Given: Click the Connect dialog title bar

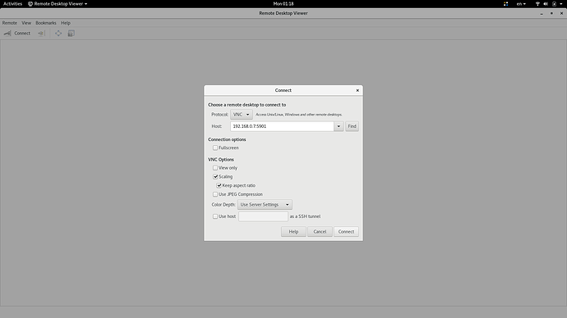Looking at the screenshot, I should [283, 90].
